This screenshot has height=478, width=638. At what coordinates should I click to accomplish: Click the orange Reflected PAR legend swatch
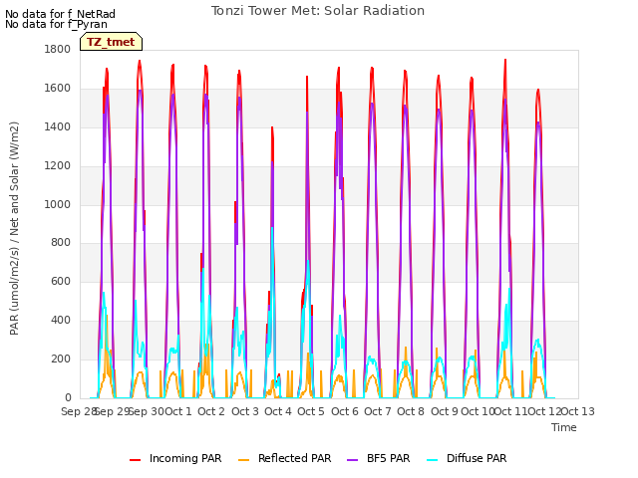coord(243,460)
